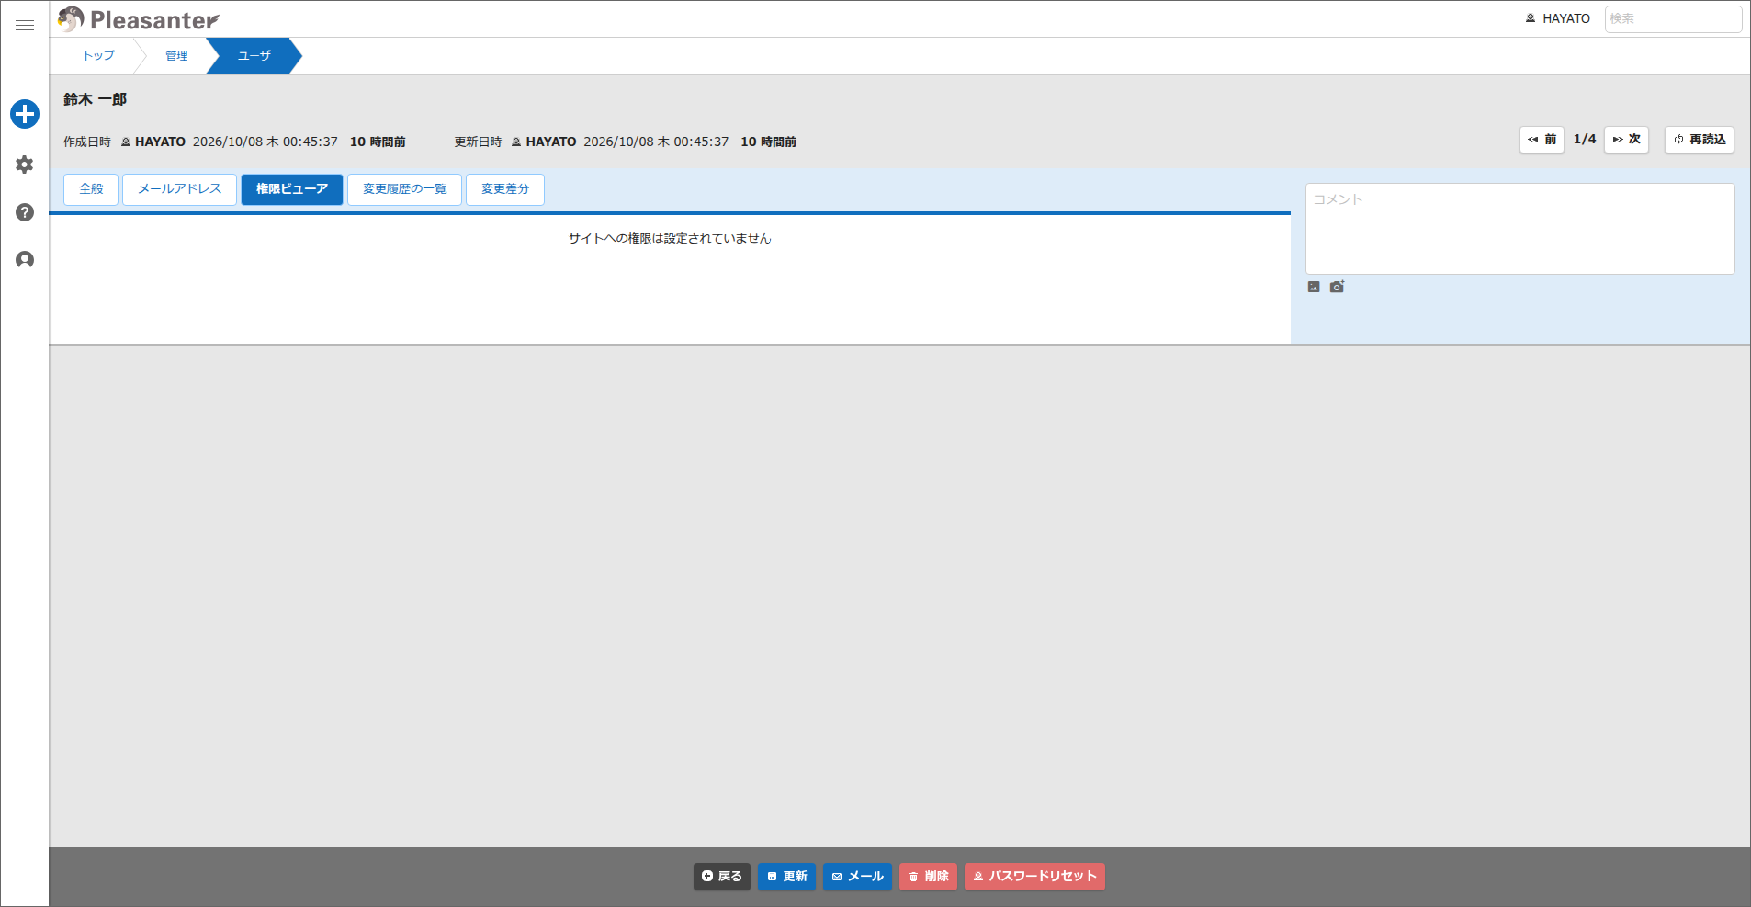Screen dimensions: 1751x907
Task: Switch to the メールアドレス tab
Action: [x=179, y=189]
